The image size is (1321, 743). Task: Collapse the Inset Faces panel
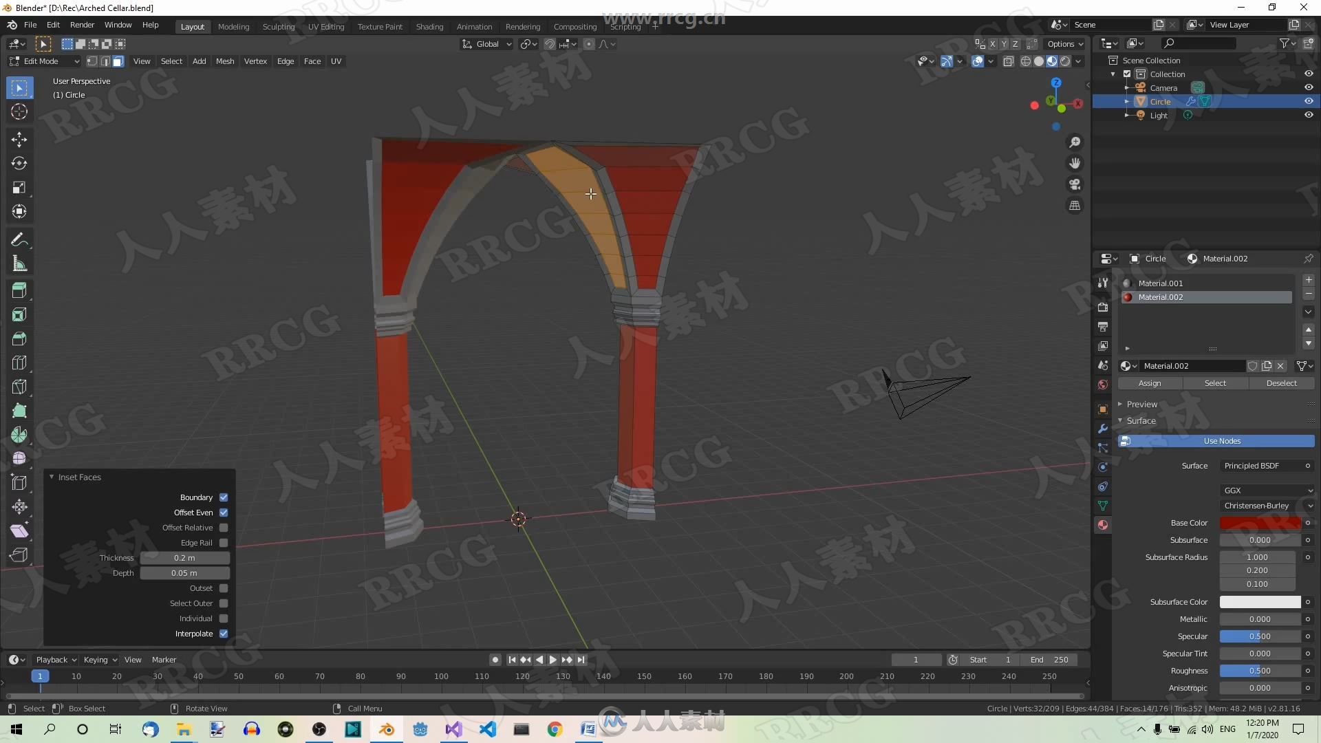pos(79,477)
